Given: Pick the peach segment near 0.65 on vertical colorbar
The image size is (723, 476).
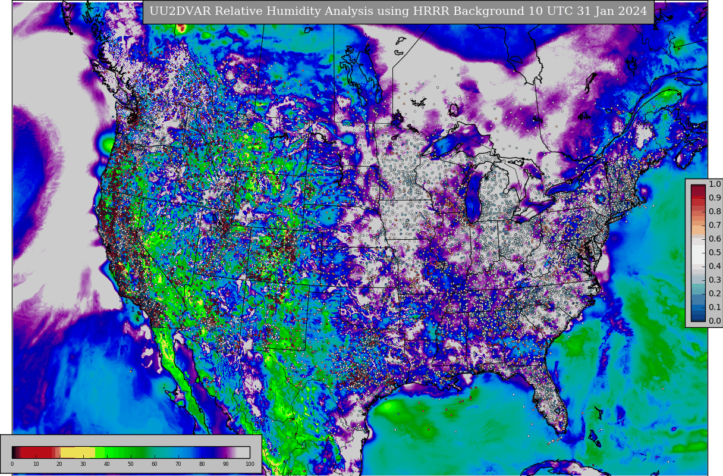Looking at the screenshot, I should (698, 229).
